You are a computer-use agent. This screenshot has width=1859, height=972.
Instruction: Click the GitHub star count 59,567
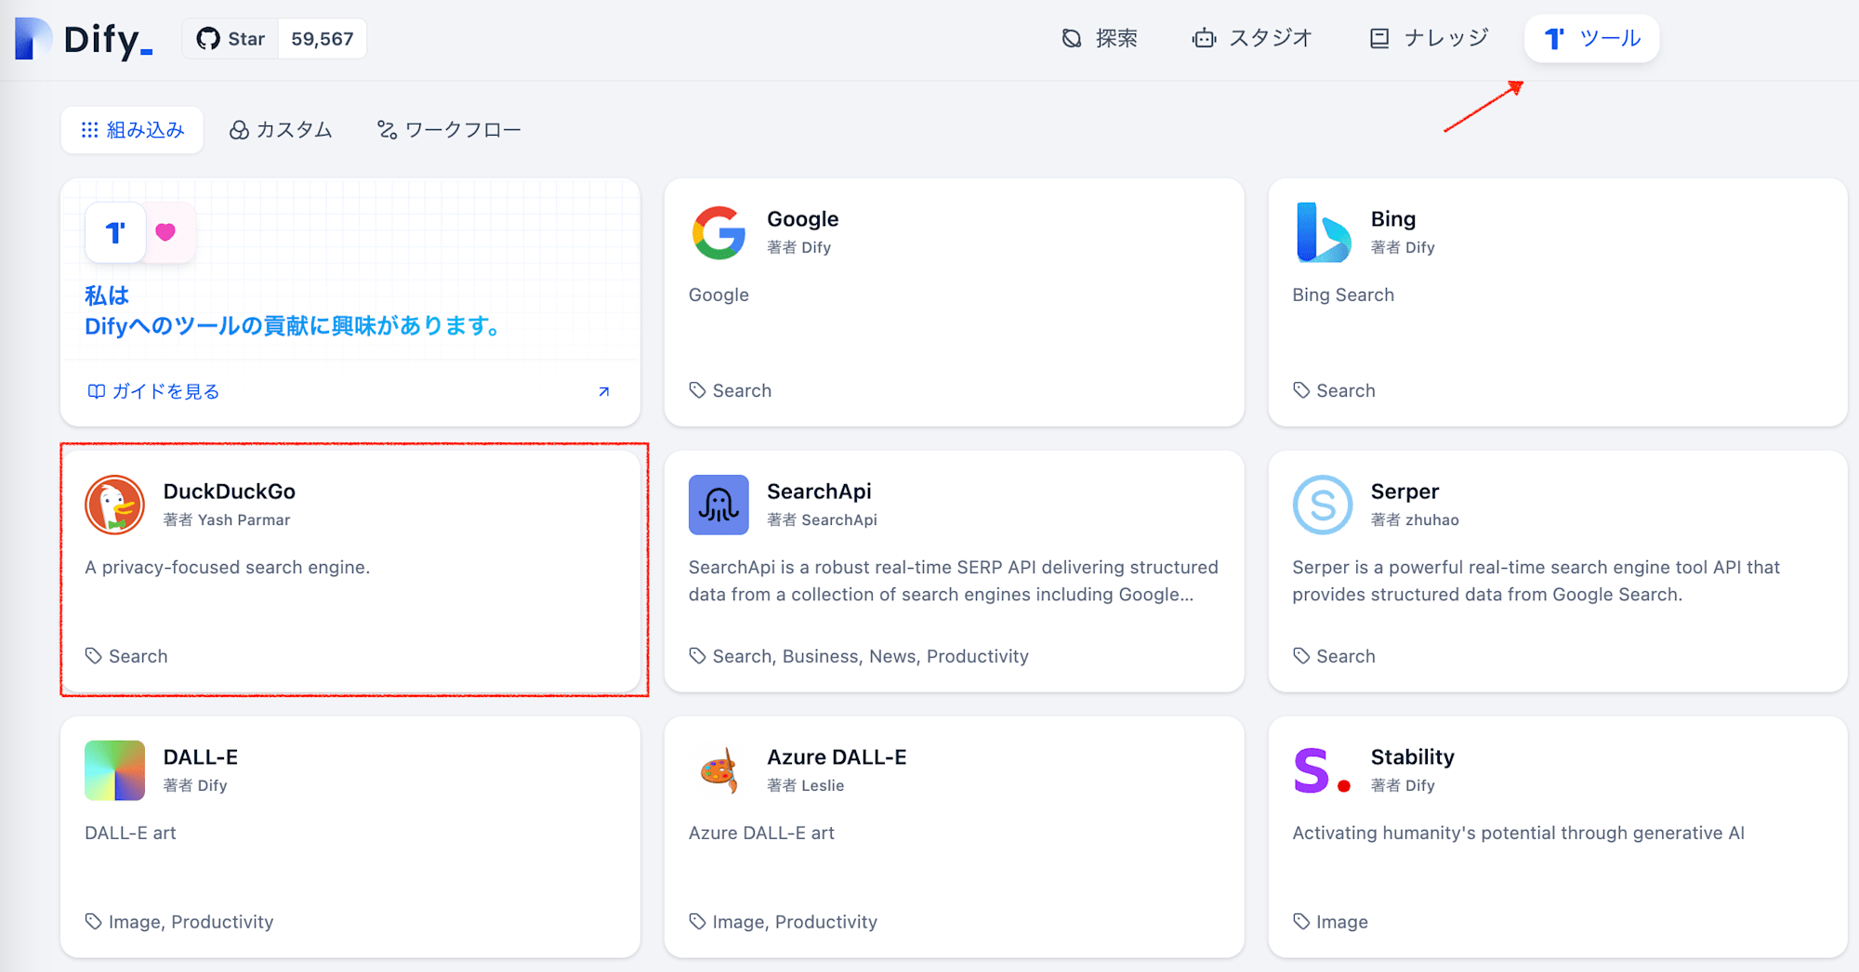323,39
